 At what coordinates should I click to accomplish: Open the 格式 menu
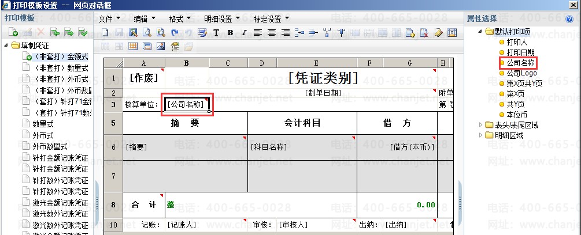[180, 19]
